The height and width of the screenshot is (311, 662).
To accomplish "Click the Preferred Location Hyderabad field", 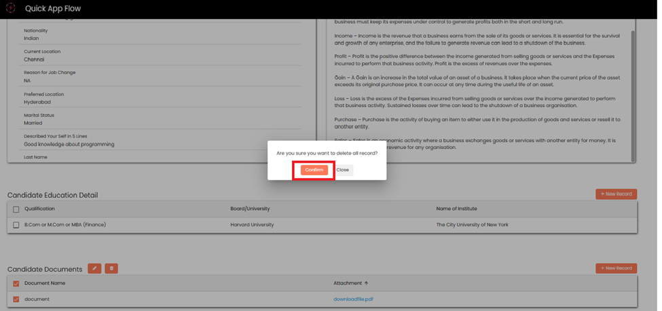I will 37,102.
